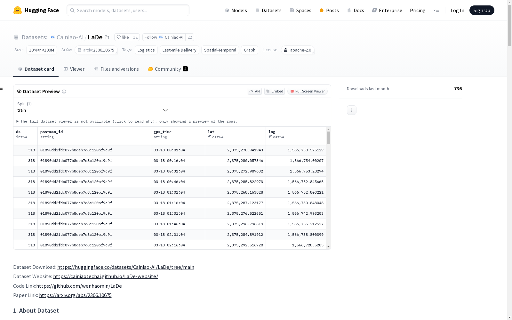Follow Cainiao-AI

164,37
